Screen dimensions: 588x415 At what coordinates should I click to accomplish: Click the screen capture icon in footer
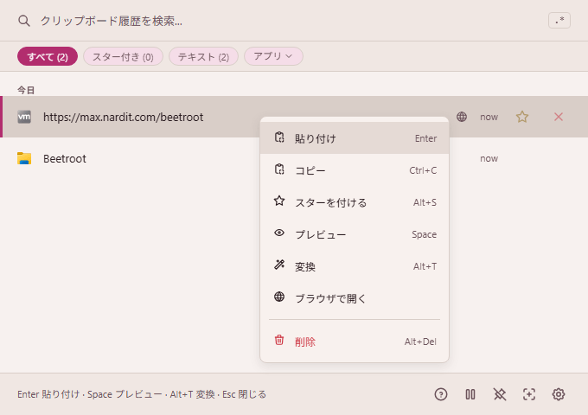(x=529, y=394)
